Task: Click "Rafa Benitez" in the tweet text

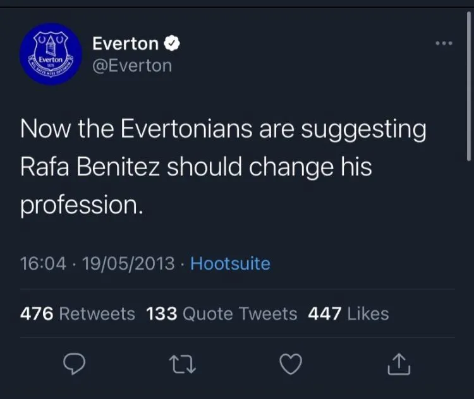Action: pyautogui.click(x=90, y=168)
